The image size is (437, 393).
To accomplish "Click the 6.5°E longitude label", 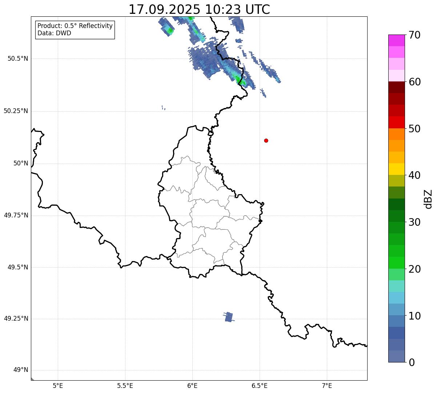I will pos(260,386).
